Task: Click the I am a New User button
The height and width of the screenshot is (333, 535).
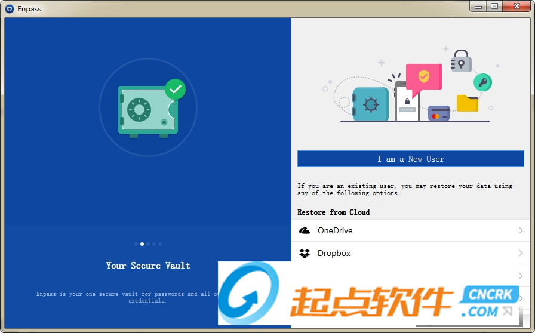Action: 410,159
